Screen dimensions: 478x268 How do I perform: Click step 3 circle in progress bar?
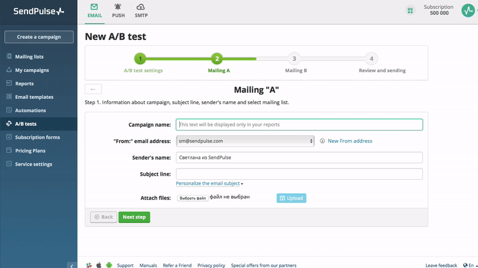coord(294,58)
